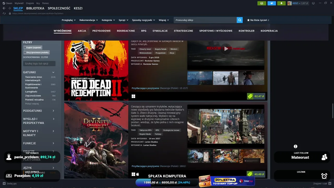
Task: Click the top donate chess king icon
Action: 9,157
